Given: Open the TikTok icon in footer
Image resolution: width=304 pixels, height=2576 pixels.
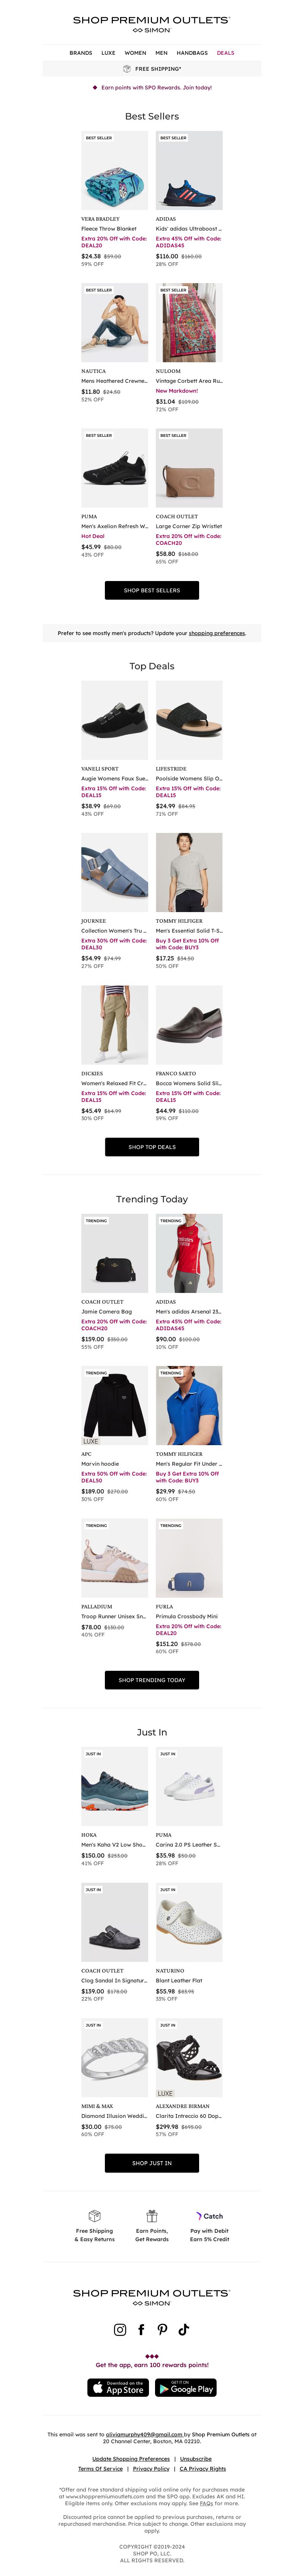Looking at the screenshot, I should click(184, 2329).
